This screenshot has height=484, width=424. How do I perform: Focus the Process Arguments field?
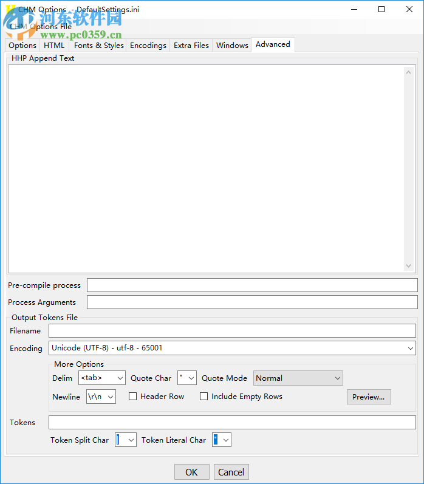252,302
